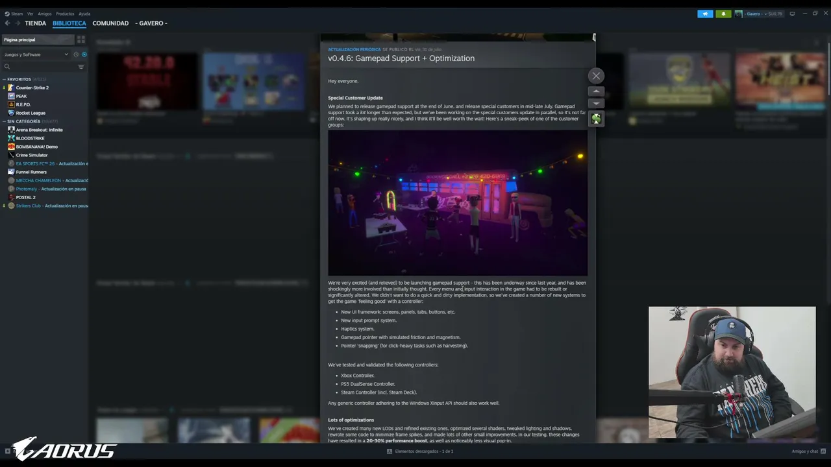Viewport: 831px width, 467px height.
Task: Click the PS5 DualSense Controller bullet
Action: tap(368, 384)
